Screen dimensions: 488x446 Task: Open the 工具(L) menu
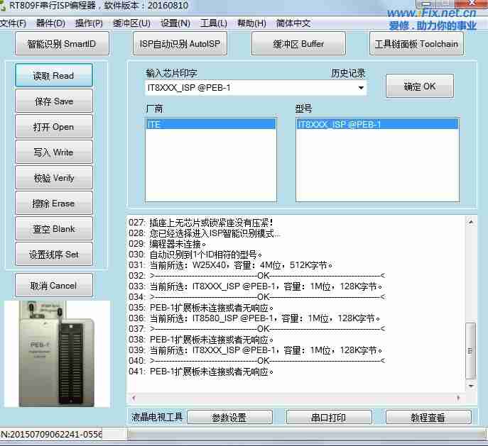[x=214, y=23]
